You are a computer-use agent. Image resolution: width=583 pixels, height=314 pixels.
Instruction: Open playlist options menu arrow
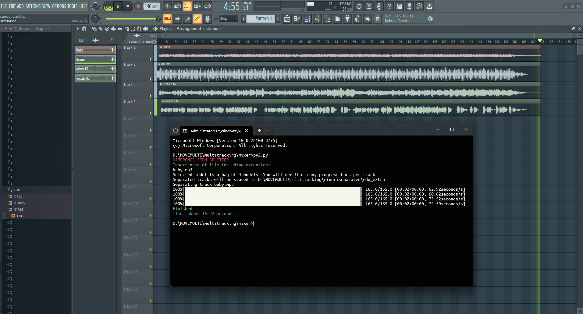(78, 29)
